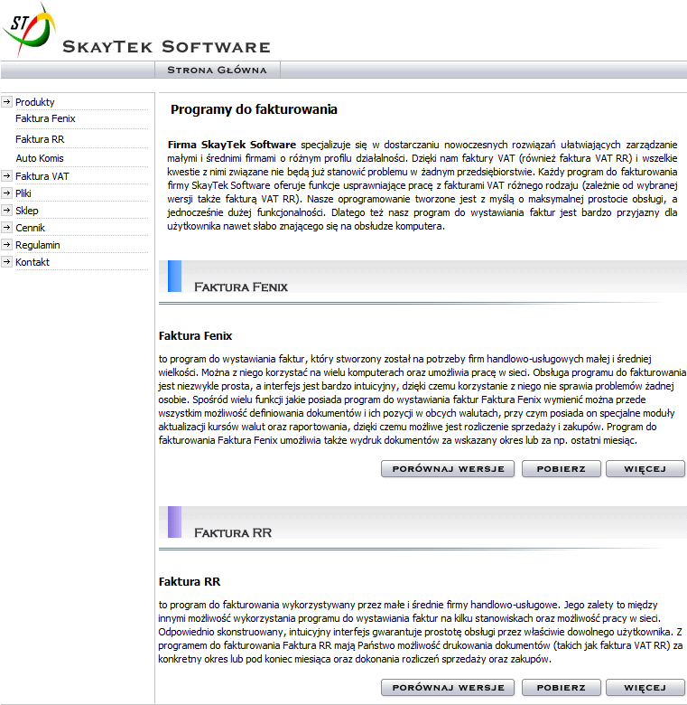
Task: Open the Kontakt menu item
Action: coord(32,262)
